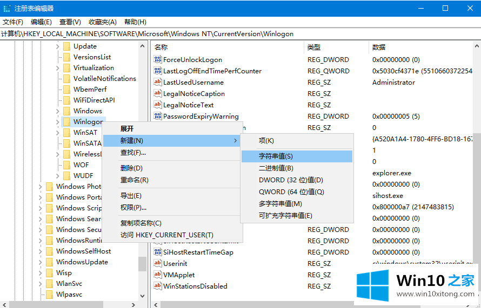Expand the WUDF tree node
This screenshot has height=308, width=481.
(58, 176)
